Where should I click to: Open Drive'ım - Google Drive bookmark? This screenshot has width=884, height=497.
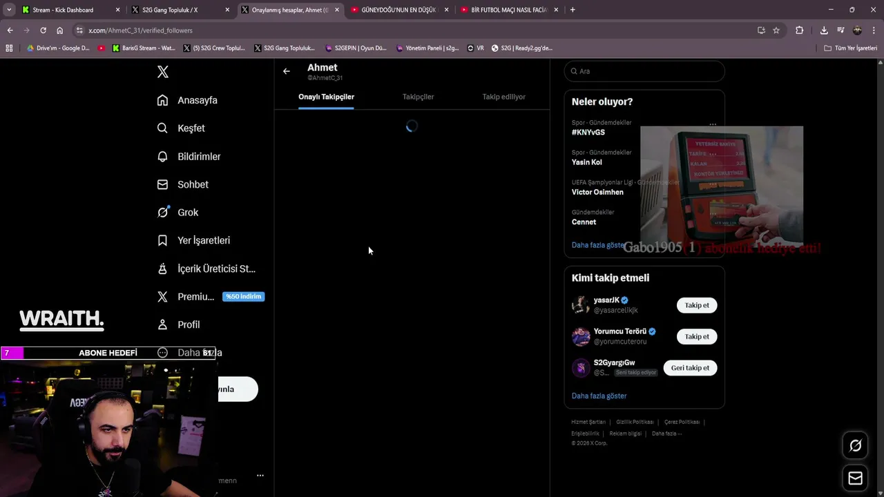(x=58, y=48)
